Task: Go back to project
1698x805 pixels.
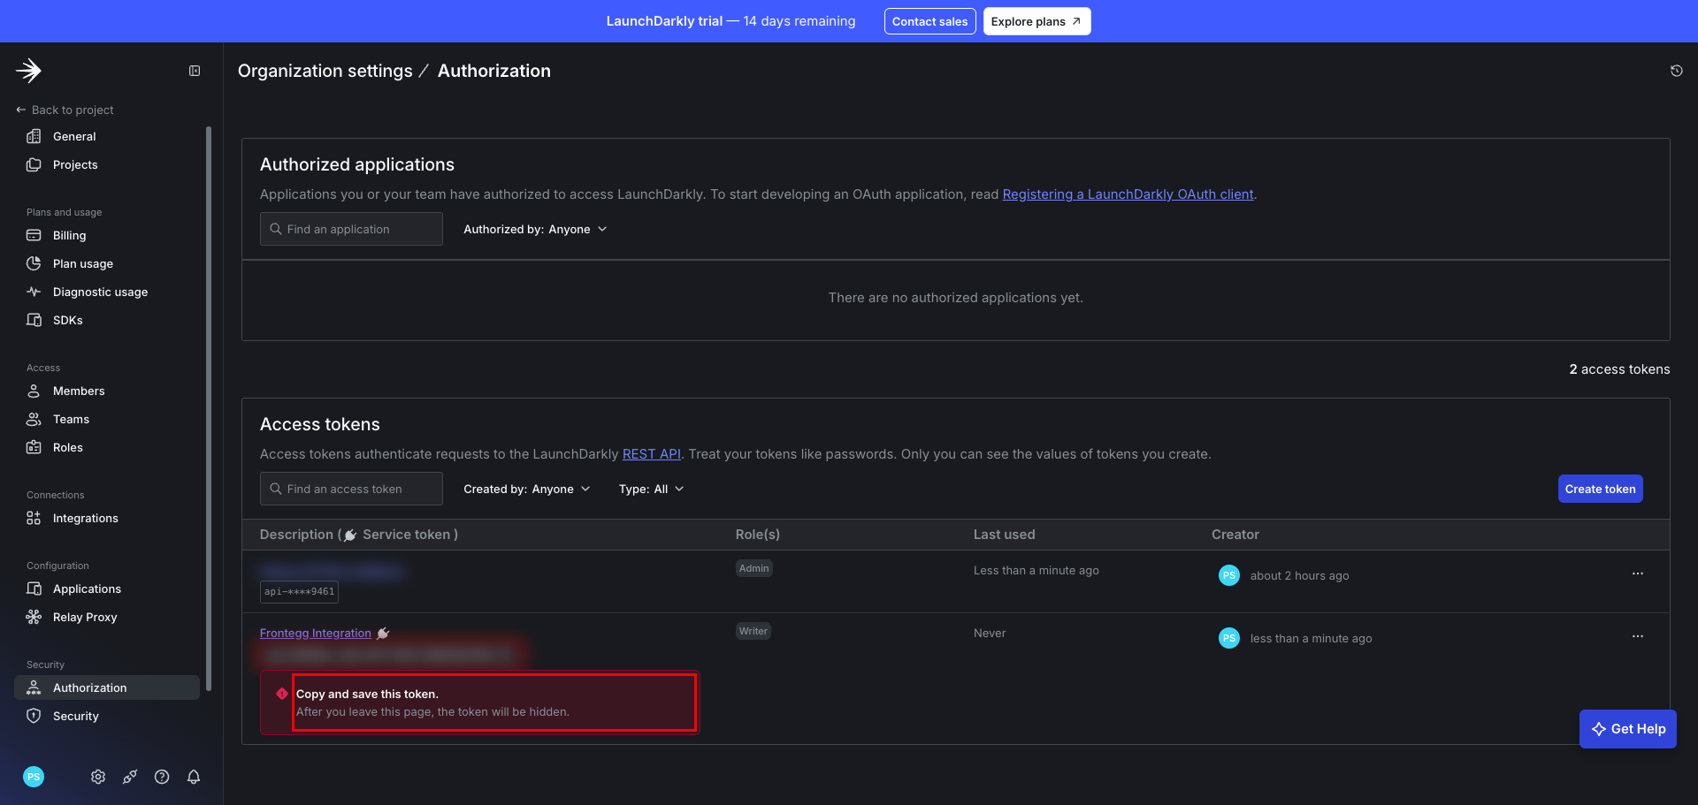Action: (65, 110)
